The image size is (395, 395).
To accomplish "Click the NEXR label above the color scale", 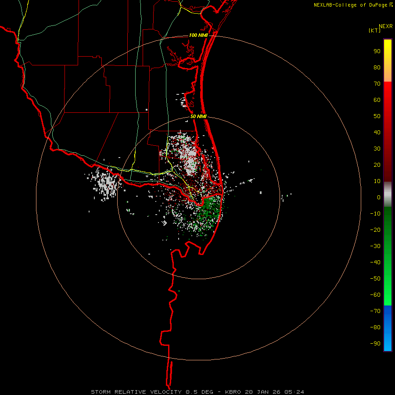I will point(386,26).
